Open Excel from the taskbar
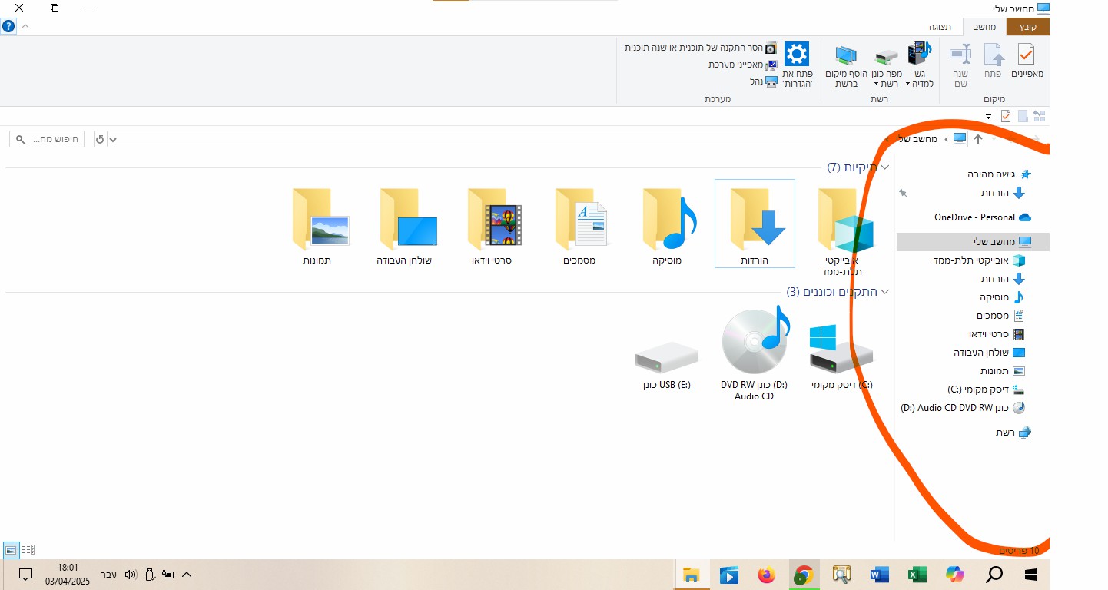This screenshot has width=1108, height=590. click(917, 575)
